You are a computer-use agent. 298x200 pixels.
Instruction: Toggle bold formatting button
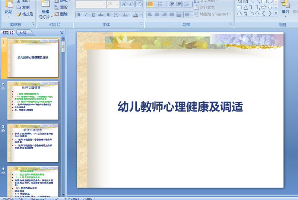pos(79,15)
